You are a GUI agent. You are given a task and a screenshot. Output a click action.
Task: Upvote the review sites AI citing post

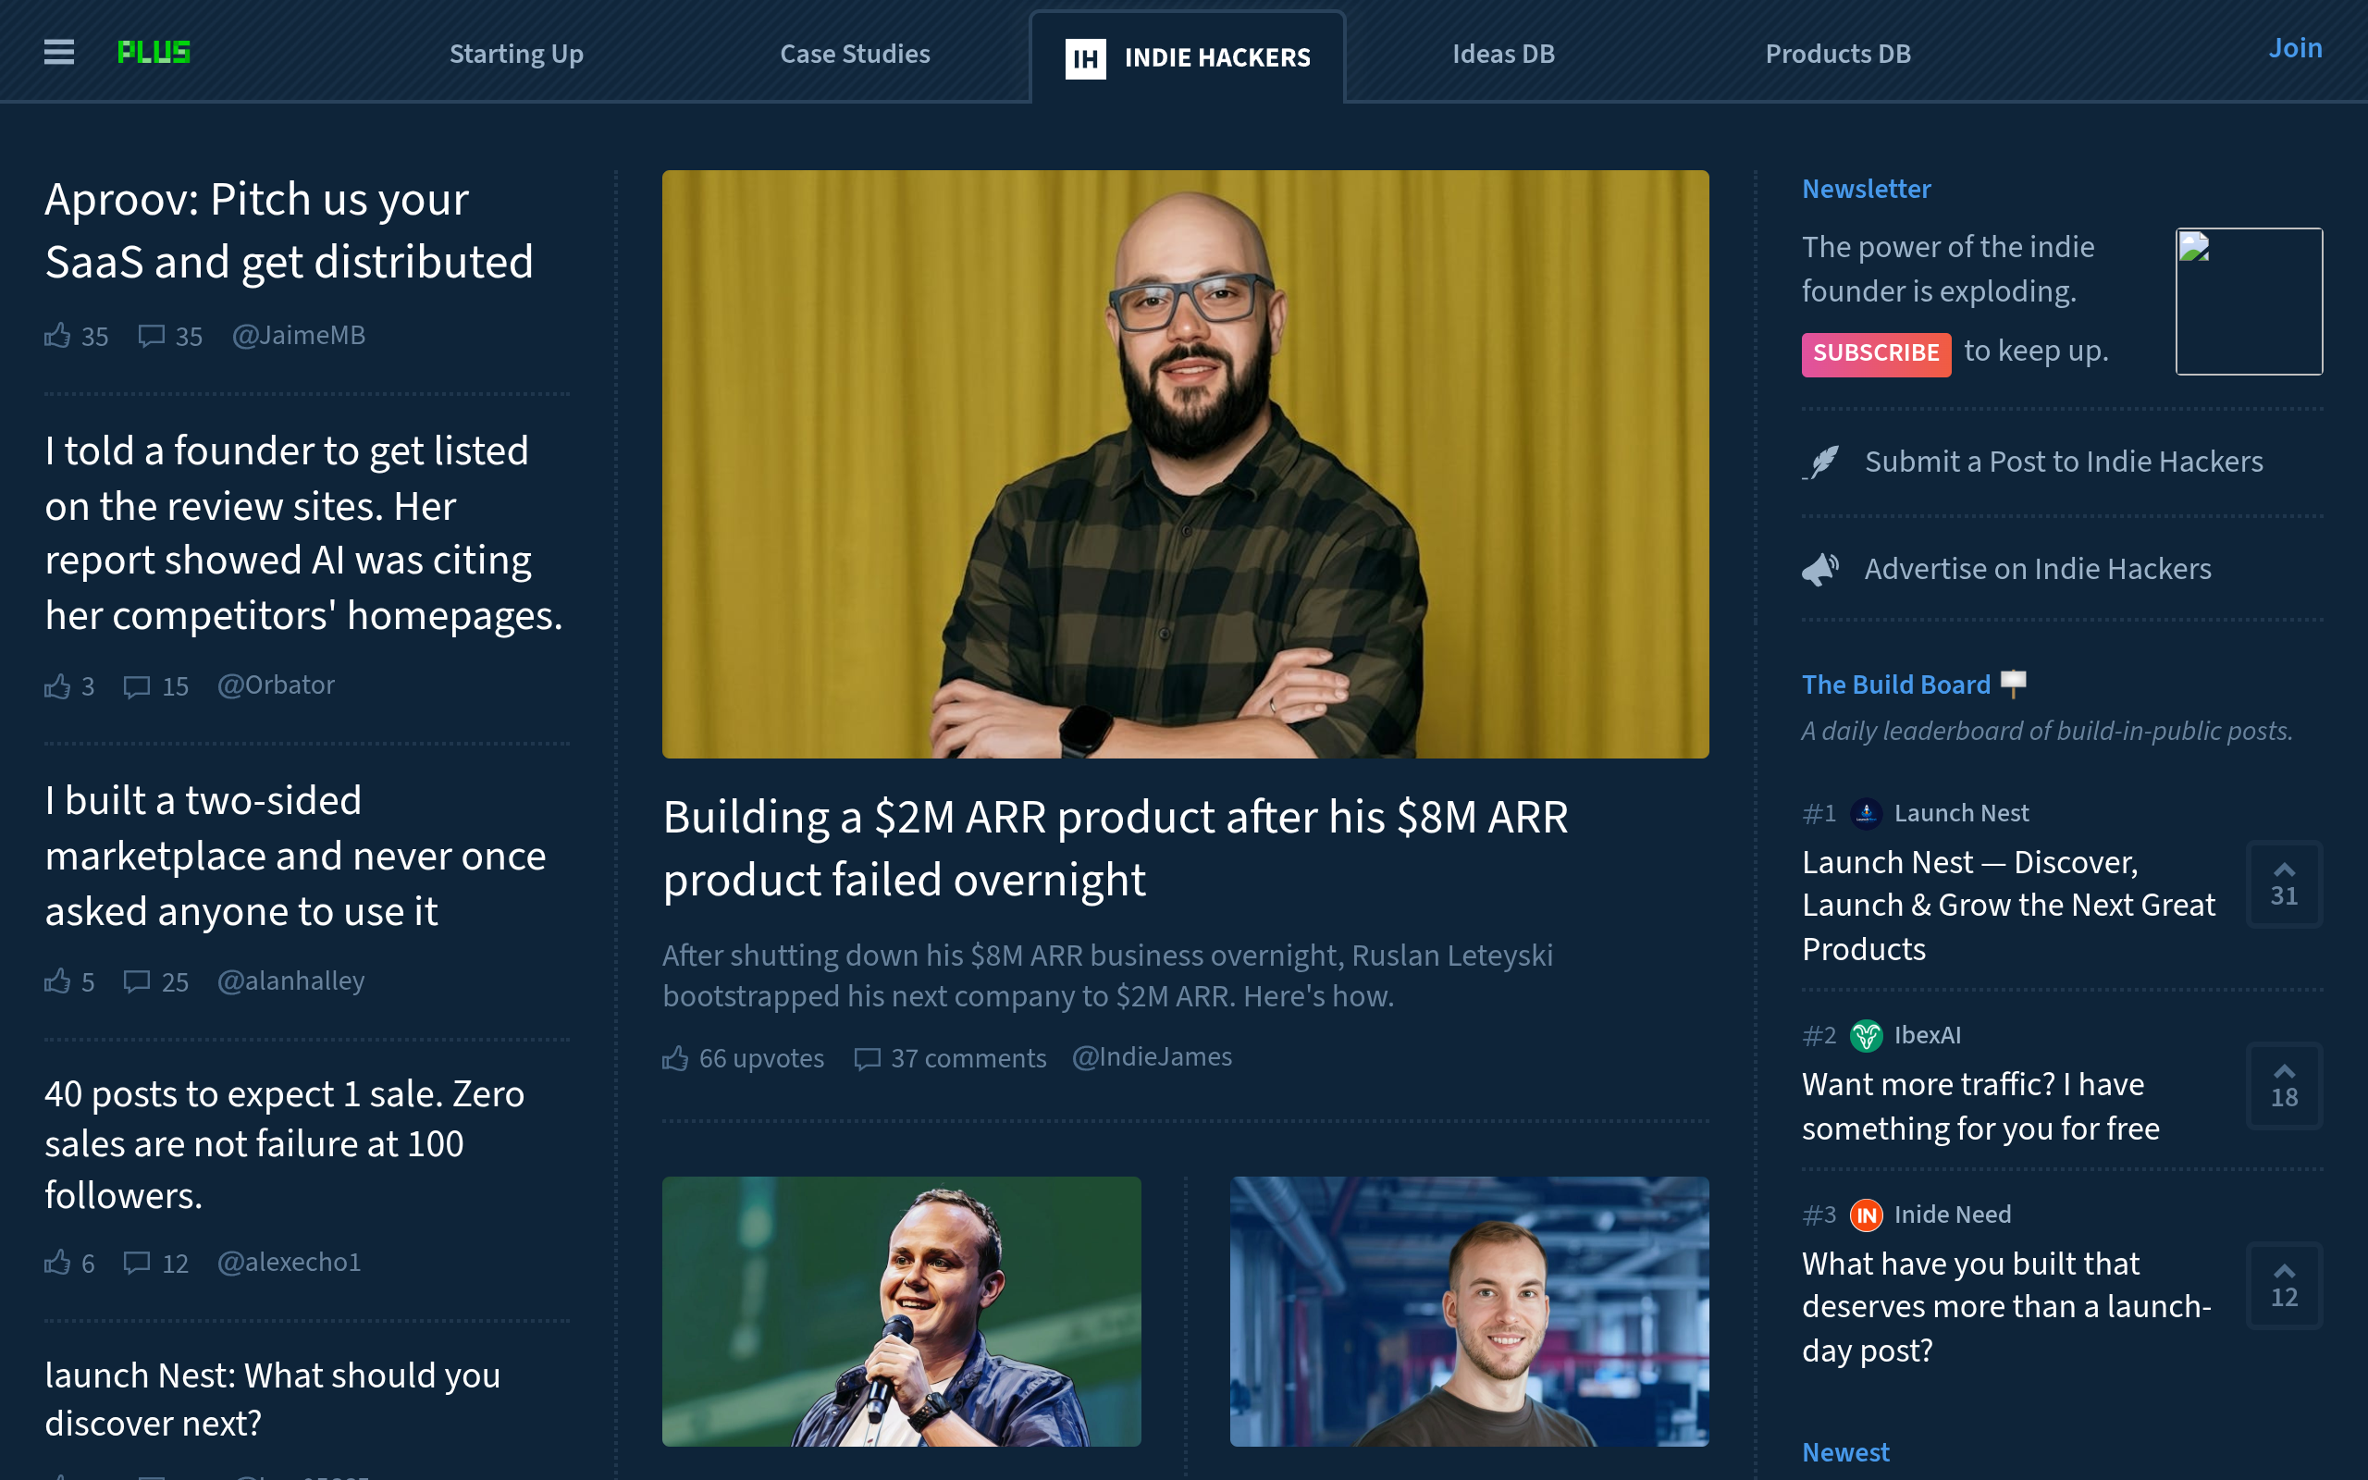57,686
